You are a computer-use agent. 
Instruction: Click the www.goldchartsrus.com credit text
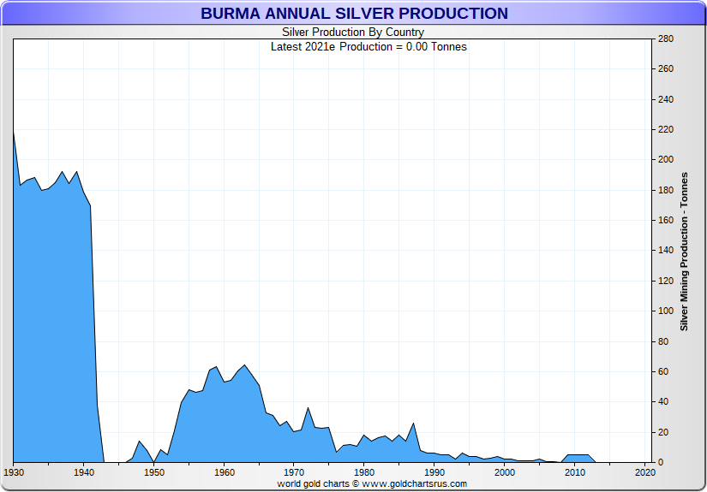[x=415, y=484]
